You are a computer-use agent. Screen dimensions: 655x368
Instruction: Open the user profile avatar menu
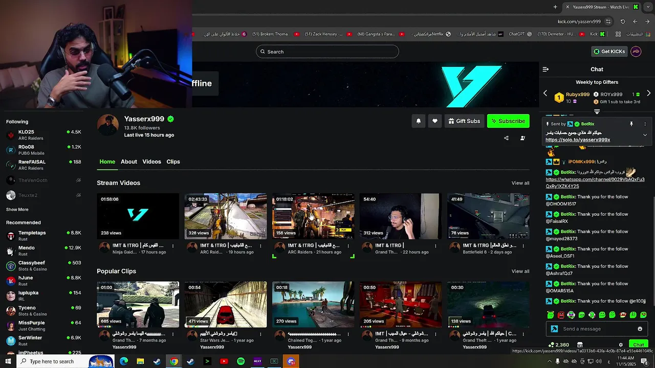(x=636, y=51)
